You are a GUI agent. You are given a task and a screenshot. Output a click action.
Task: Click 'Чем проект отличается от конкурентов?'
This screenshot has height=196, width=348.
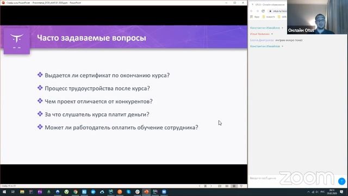pos(98,101)
